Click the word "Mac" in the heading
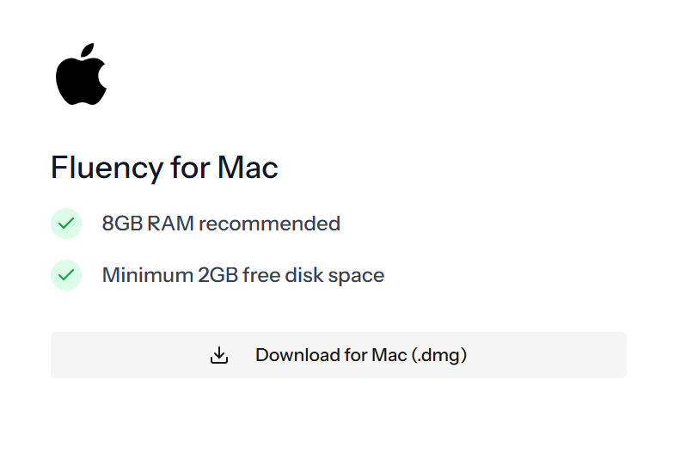This screenshot has height=472, width=674. (248, 167)
